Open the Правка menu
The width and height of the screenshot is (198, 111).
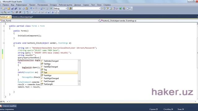pyautogui.click(x=6, y=5)
